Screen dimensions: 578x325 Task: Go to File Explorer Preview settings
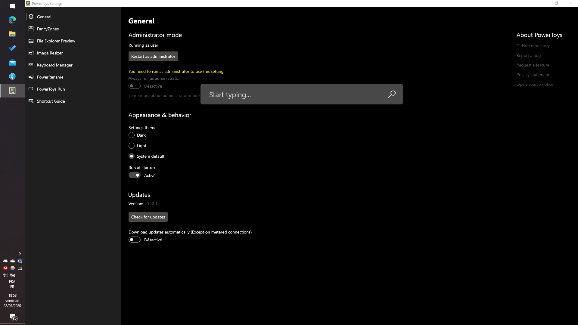pos(73,41)
